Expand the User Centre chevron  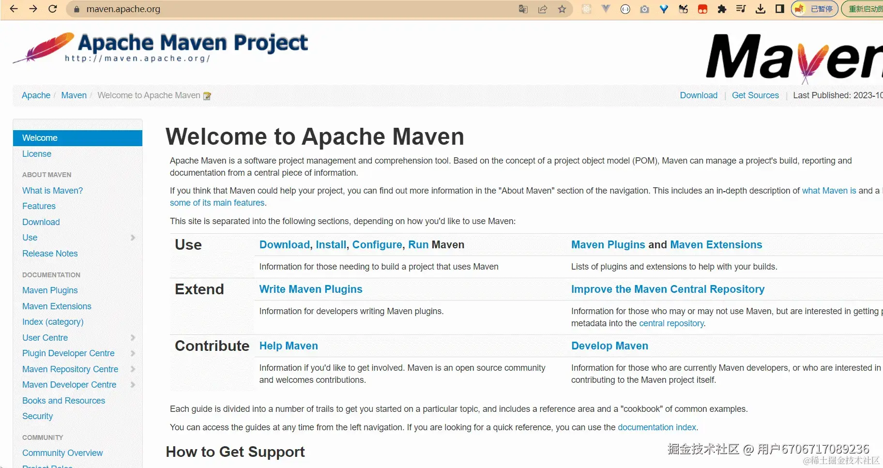coord(133,338)
